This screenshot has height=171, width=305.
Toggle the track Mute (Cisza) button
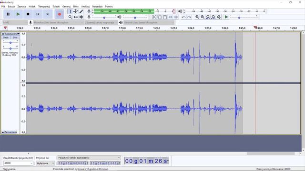6,38
